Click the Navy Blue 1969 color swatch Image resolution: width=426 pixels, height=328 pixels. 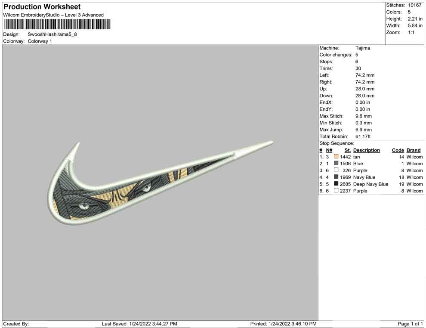336,177
